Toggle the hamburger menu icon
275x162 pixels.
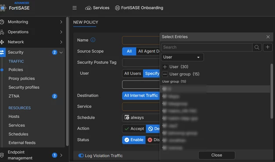pos(75,8)
